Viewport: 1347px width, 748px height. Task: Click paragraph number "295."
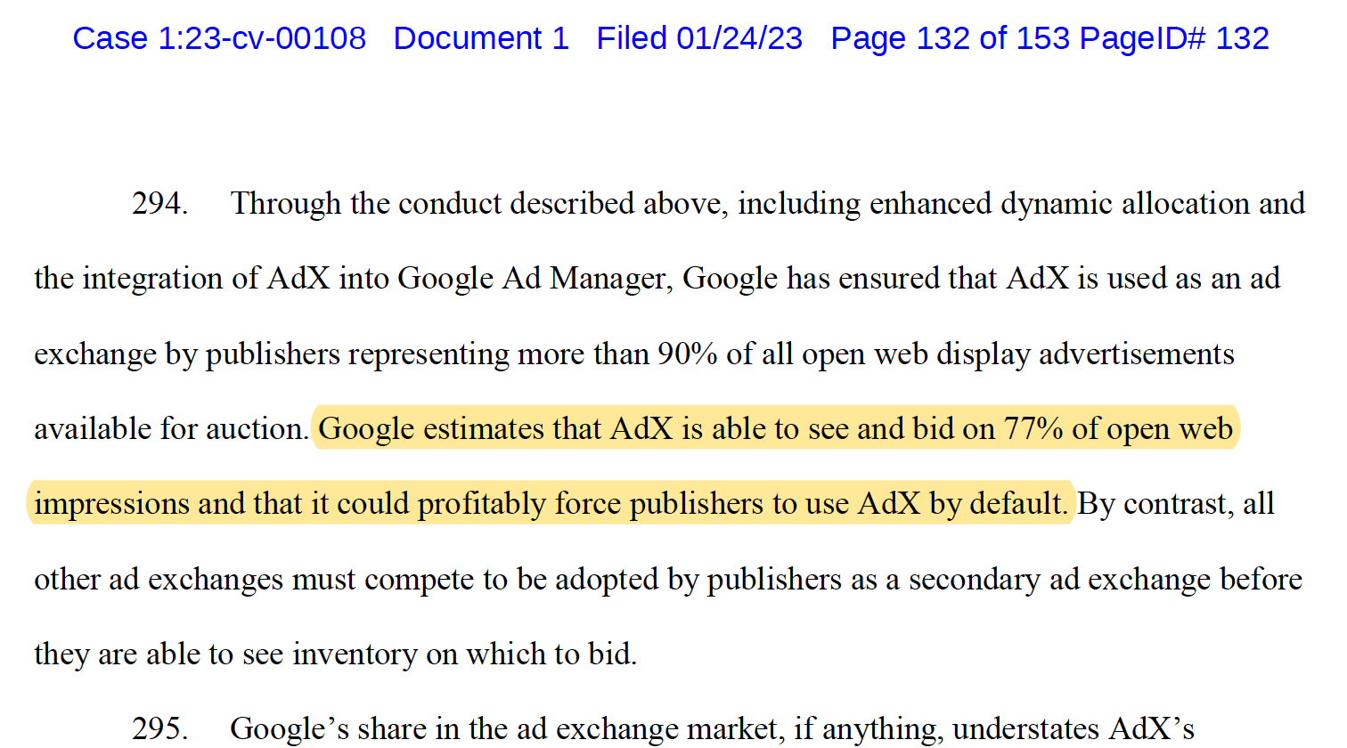pos(160,728)
